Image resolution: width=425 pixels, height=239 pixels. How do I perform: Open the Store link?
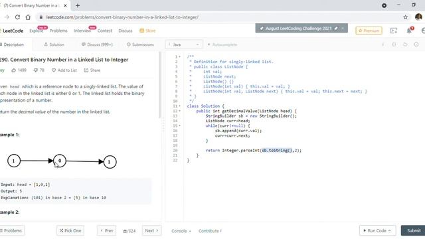point(147,31)
